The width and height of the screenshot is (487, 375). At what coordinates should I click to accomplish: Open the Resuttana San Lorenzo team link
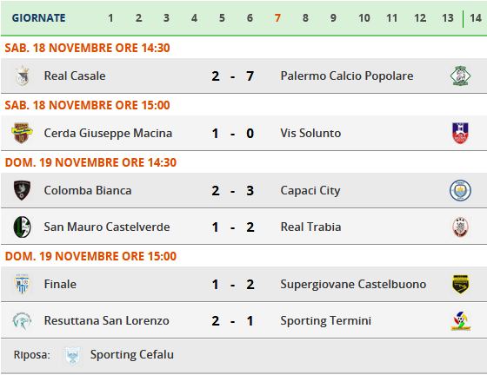point(106,321)
